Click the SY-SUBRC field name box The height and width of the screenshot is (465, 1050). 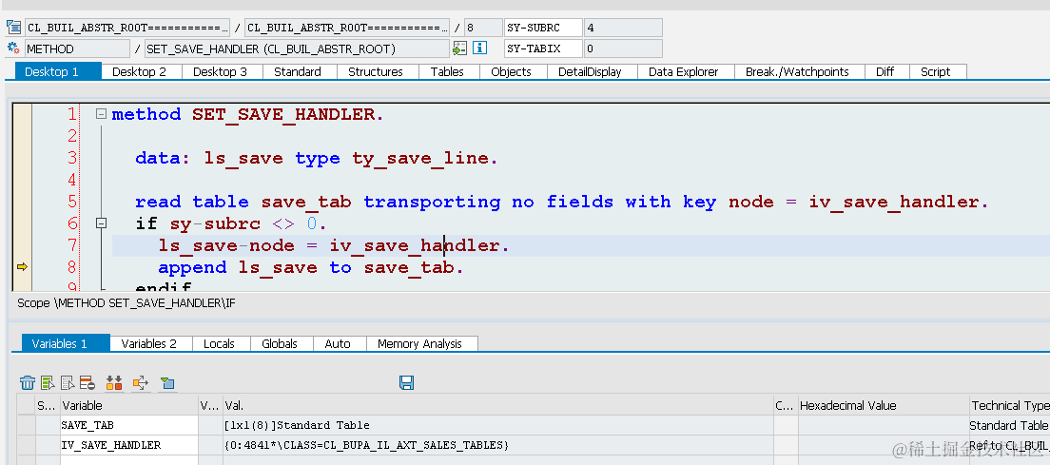pyautogui.click(x=543, y=28)
